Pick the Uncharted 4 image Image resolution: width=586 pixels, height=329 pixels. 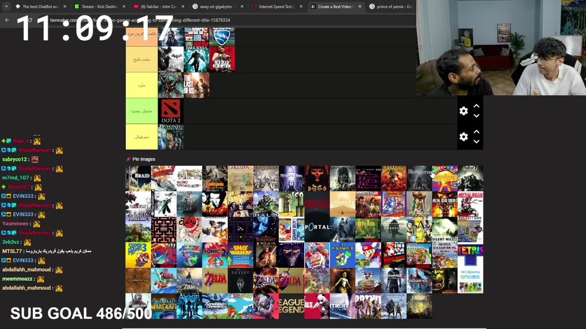point(394,281)
